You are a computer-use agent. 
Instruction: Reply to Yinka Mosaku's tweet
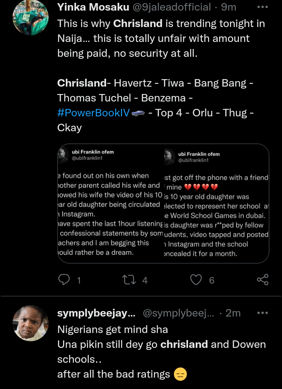coord(64,280)
